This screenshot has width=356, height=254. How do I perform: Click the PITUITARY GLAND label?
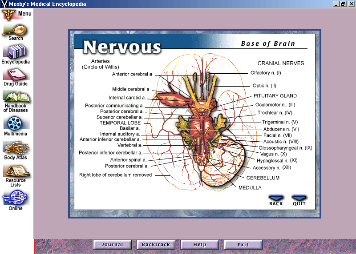tap(275, 96)
